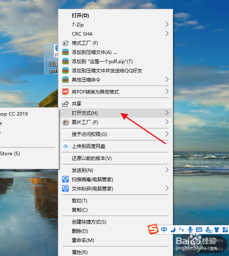Select 其他压缩命令 menu entry

[x=115, y=80]
